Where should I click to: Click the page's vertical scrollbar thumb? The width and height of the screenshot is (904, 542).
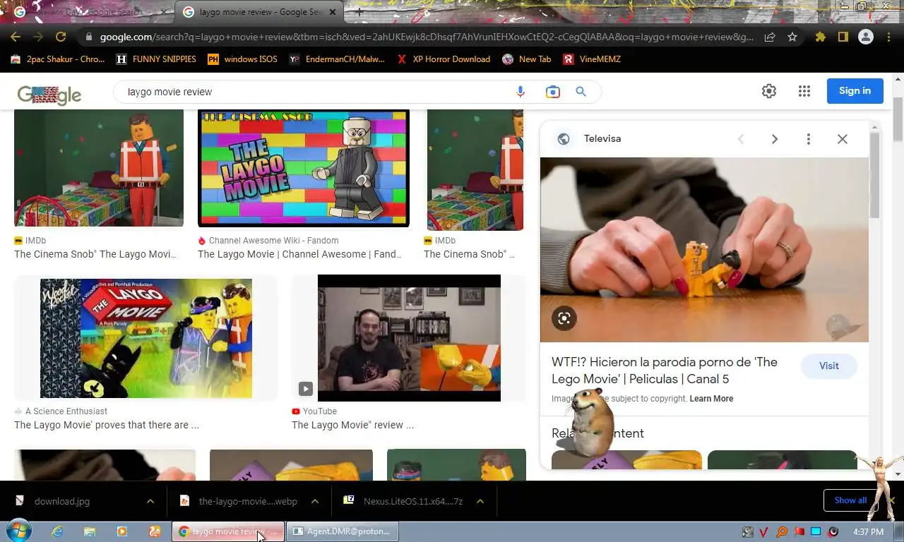point(898,119)
